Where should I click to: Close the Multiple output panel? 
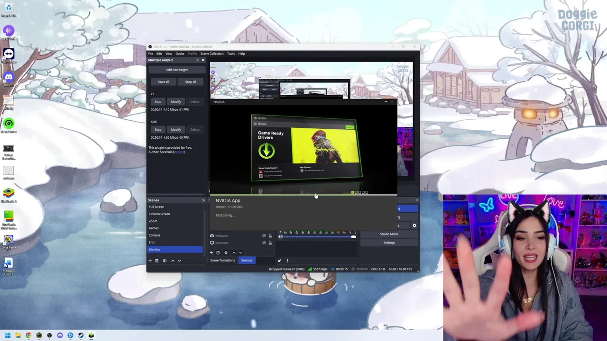click(x=203, y=60)
